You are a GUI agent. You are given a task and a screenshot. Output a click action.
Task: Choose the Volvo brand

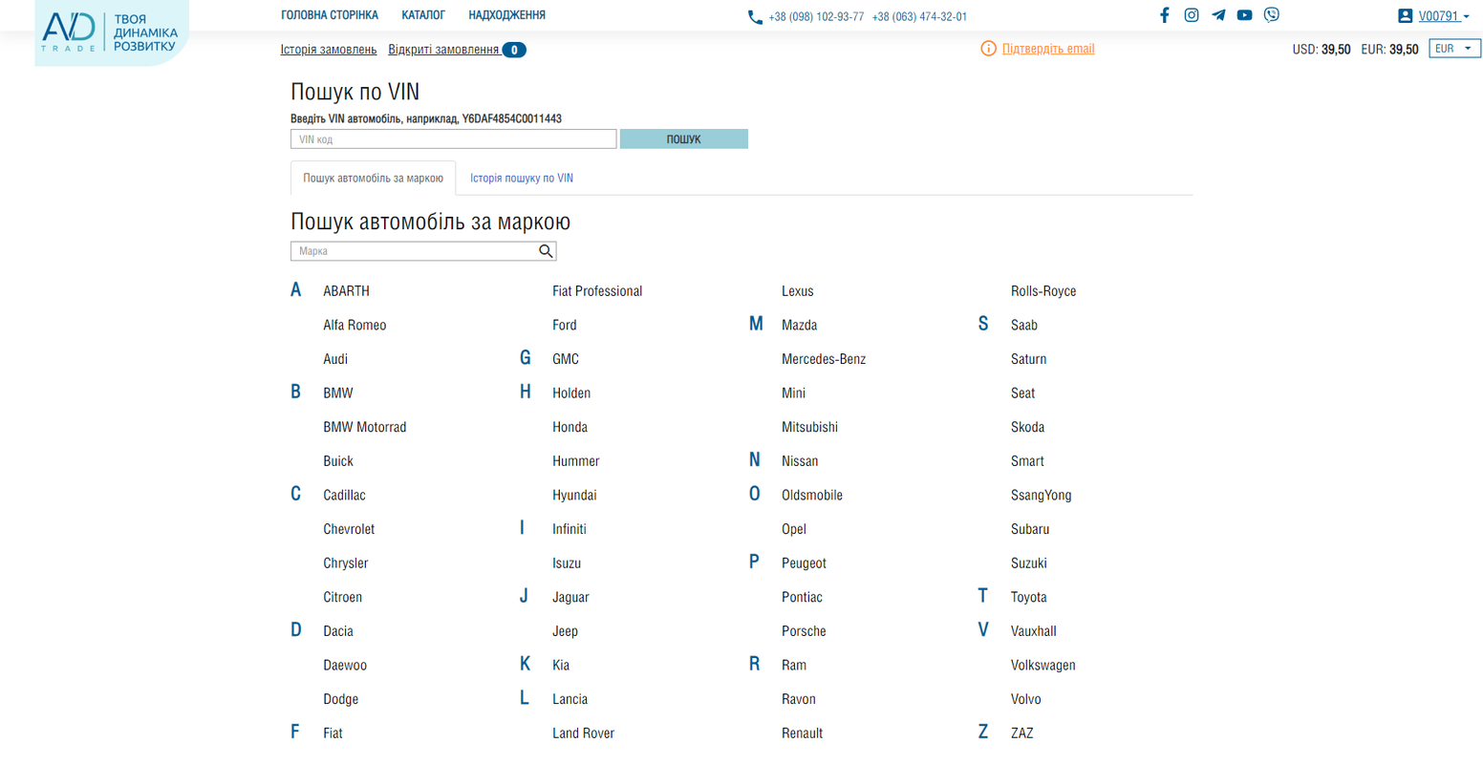(1026, 700)
